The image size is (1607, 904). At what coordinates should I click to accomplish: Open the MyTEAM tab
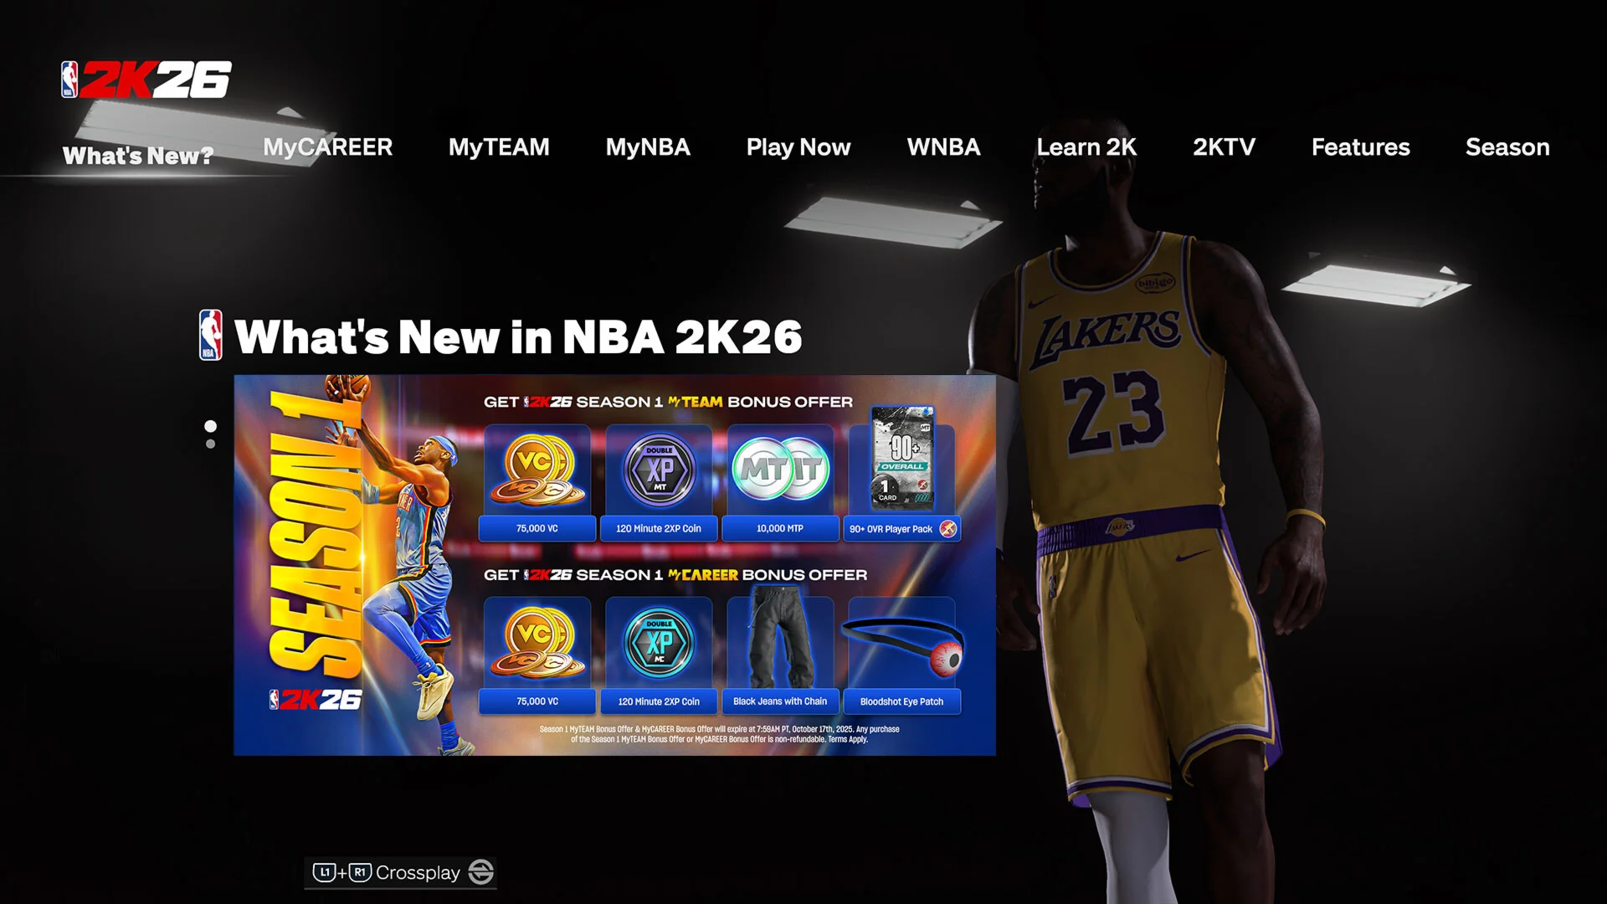499,147
